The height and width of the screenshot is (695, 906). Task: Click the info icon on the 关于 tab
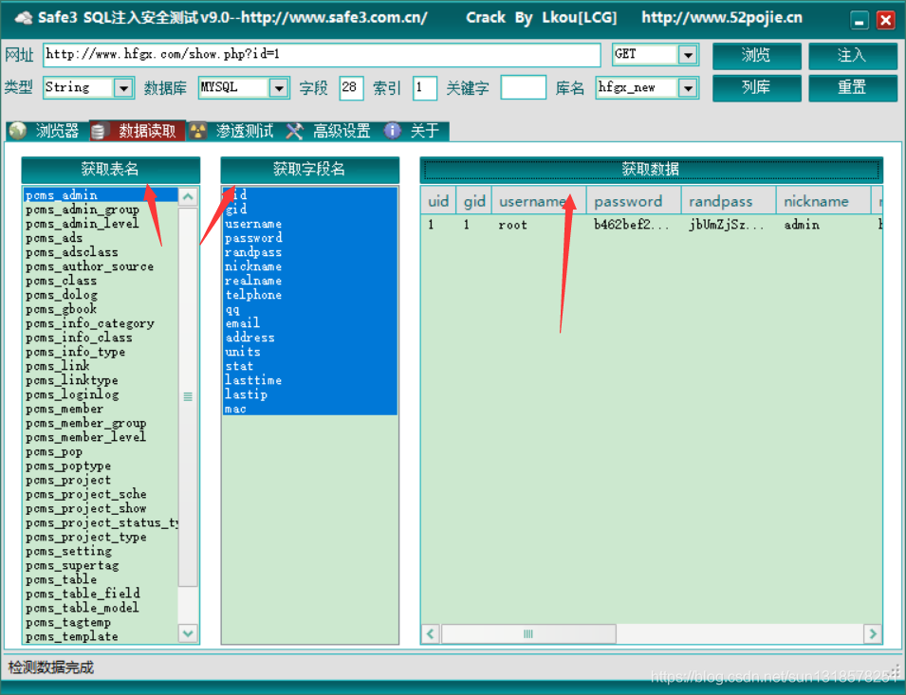click(x=393, y=131)
